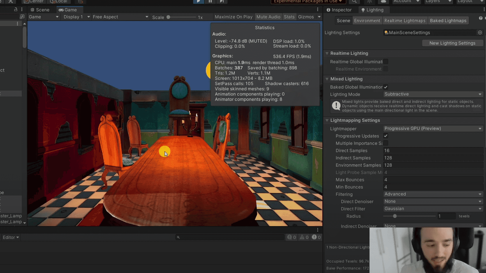
Task: Switch to the Baked Lightmaps tab
Action: click(448, 20)
